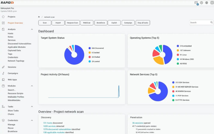This screenshot has height=134, width=214.
Task: Click the Nexpose Scan button
Action: pos(72,23)
